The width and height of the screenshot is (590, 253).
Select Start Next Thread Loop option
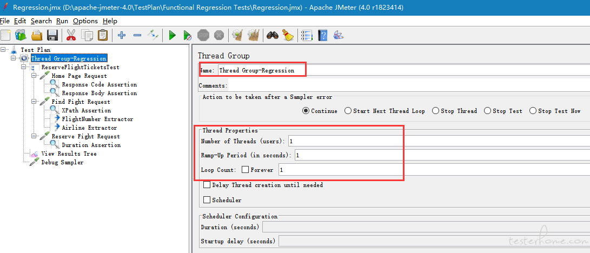[x=348, y=111]
